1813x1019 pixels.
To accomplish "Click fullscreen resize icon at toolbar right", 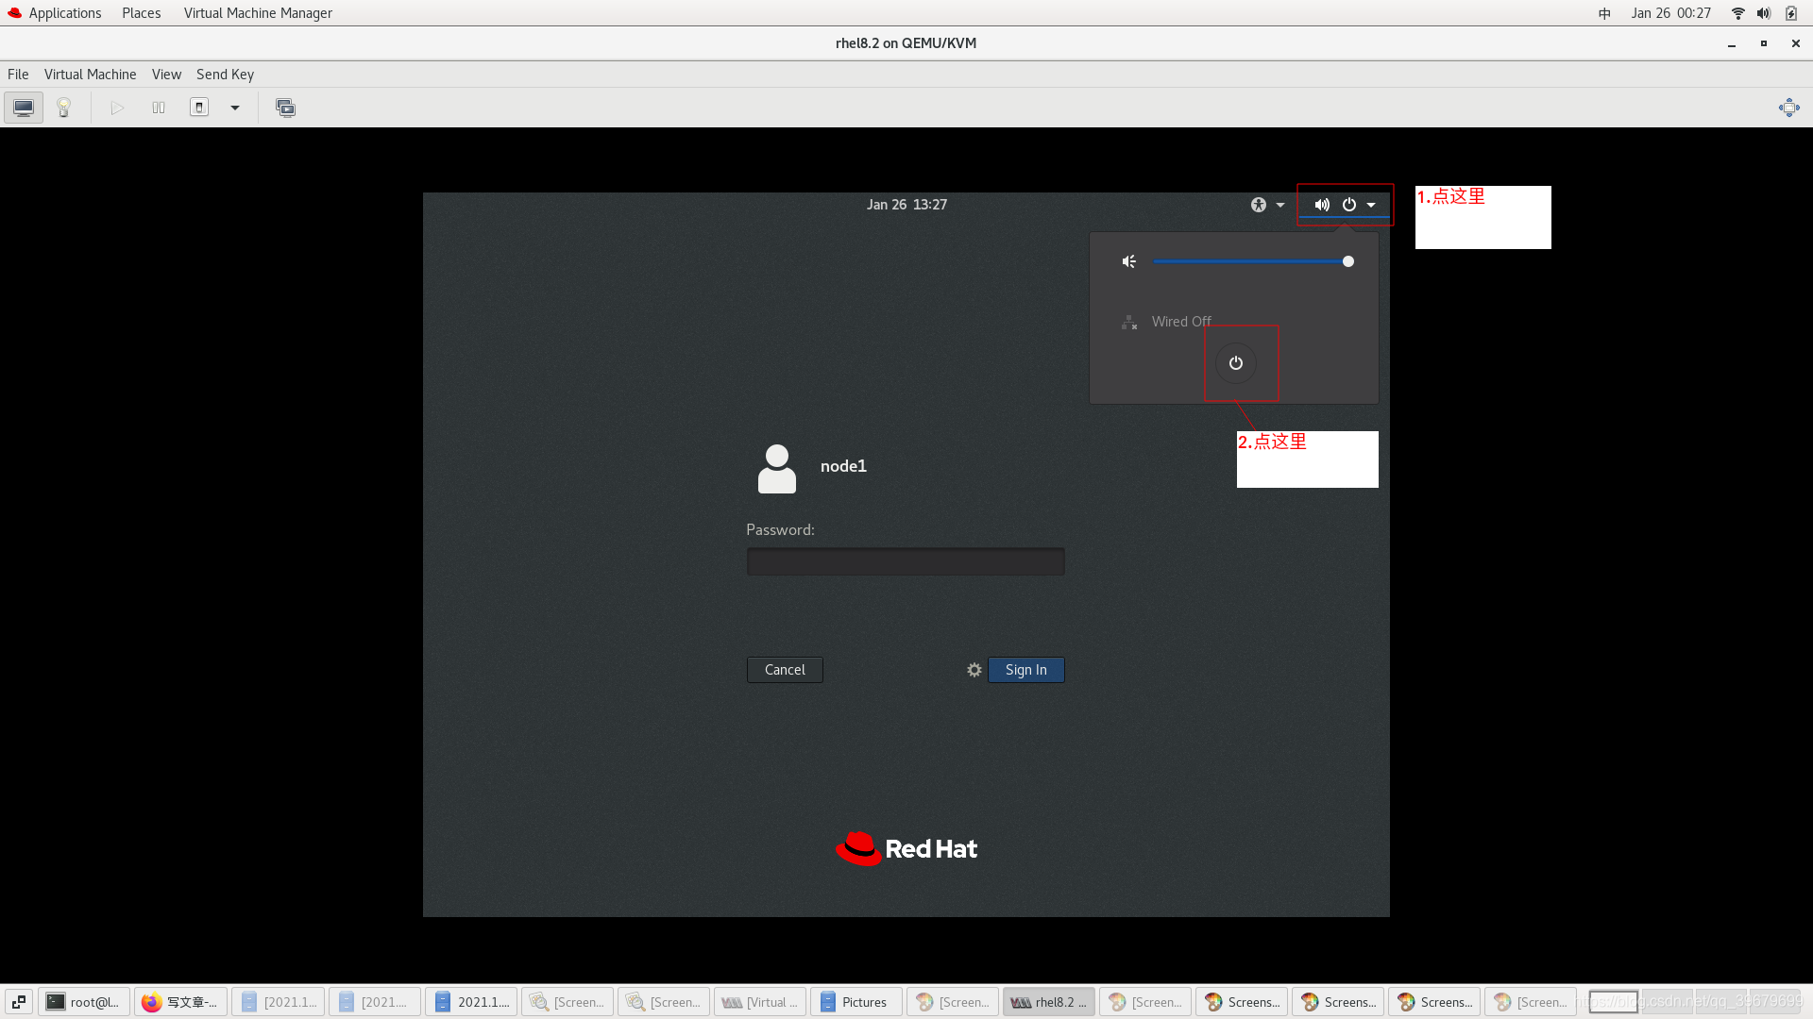I will pos(1788,108).
